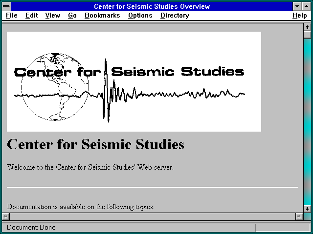Click the 'Center for Seismic Studies Overview' title bar
This screenshot has height=234, width=313.
tap(152, 6)
